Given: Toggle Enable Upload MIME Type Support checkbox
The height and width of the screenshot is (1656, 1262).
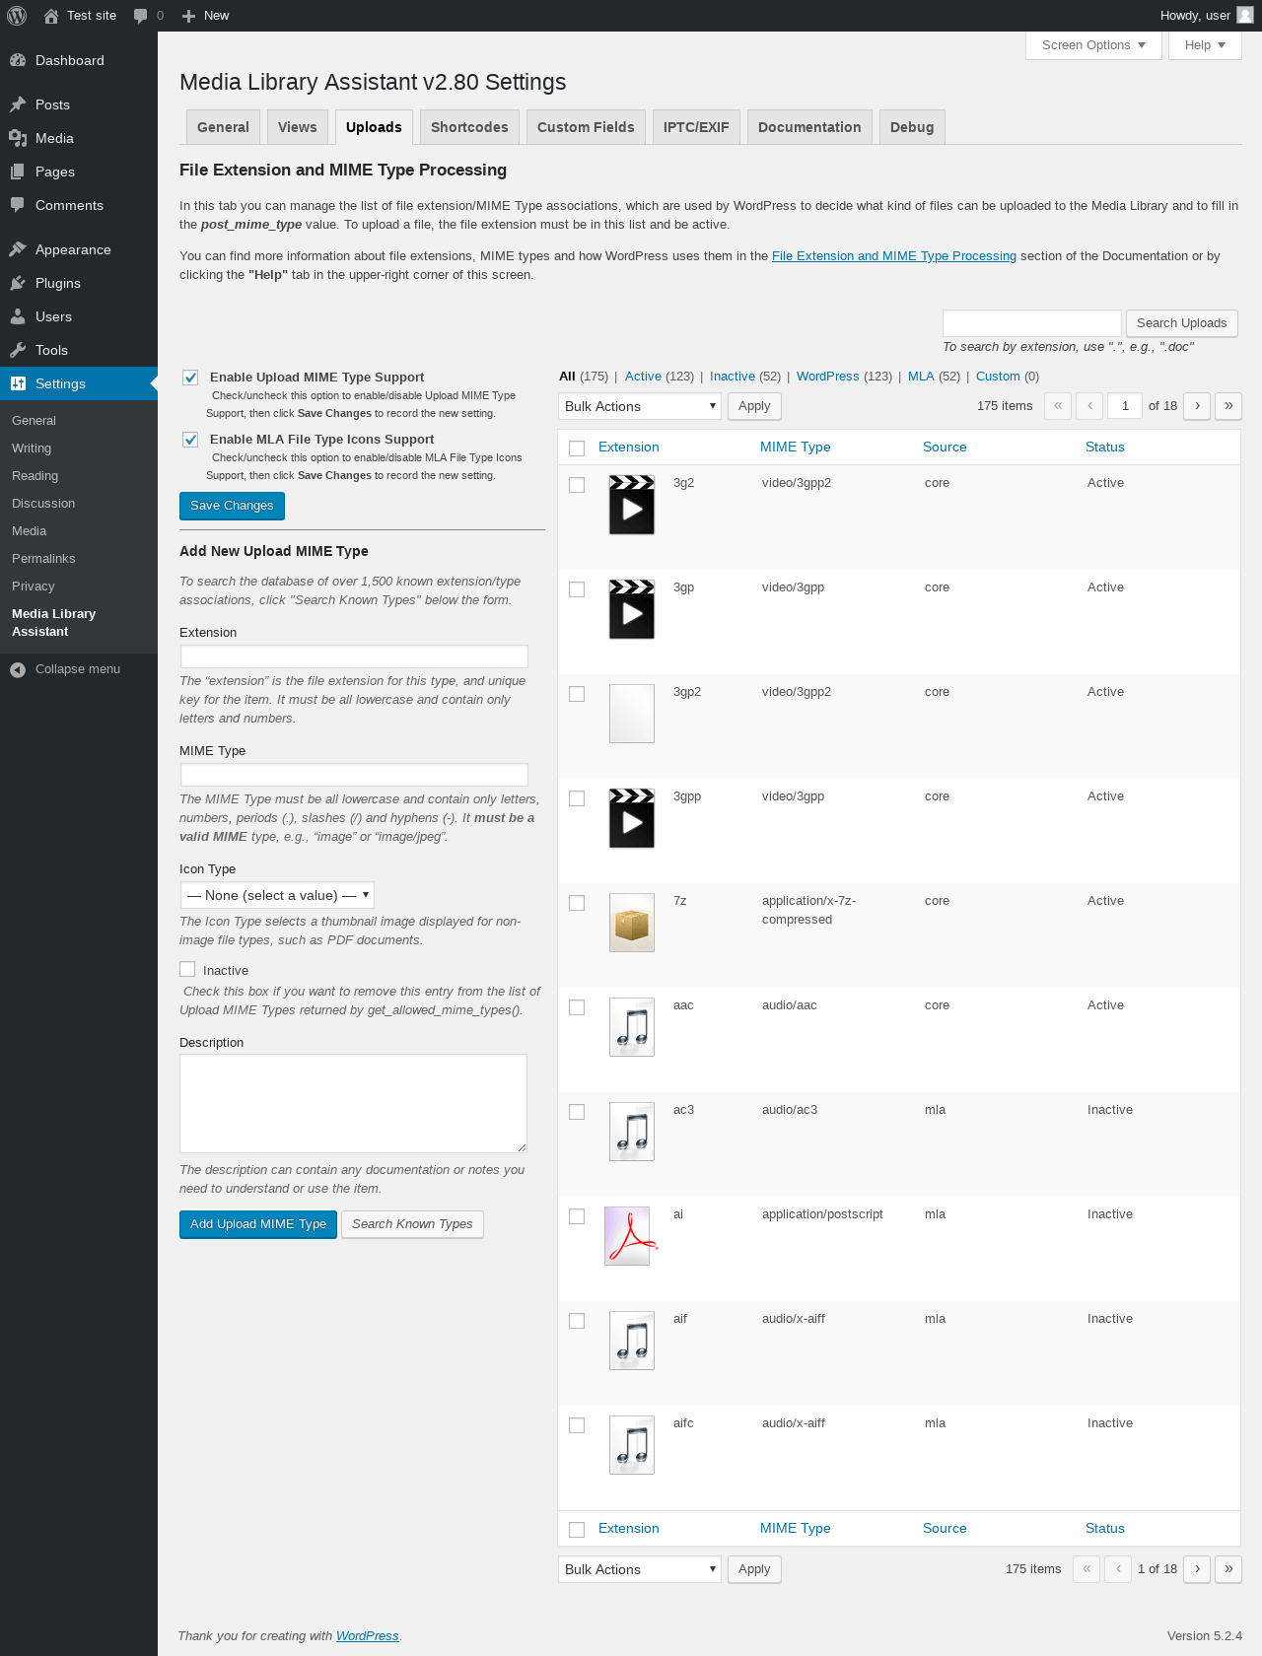Looking at the screenshot, I should click(x=190, y=378).
